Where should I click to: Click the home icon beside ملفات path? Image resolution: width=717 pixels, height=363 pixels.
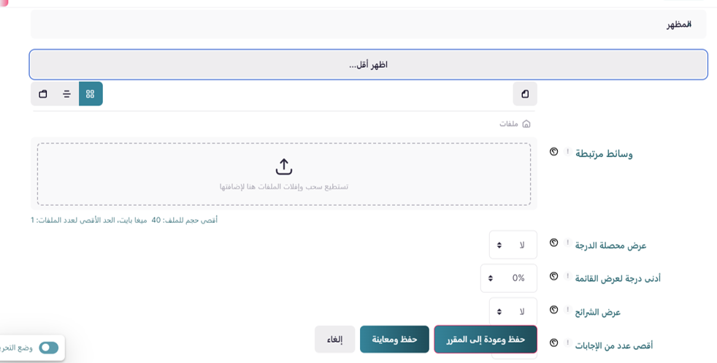tap(526, 124)
